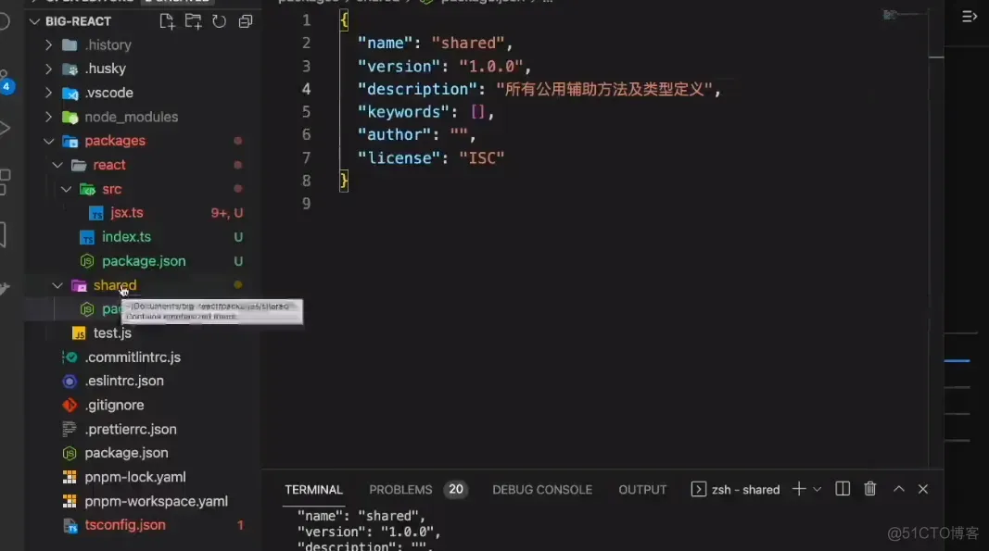The height and width of the screenshot is (551, 989).
Task: Click the .husky folder icon
Action: click(70, 69)
